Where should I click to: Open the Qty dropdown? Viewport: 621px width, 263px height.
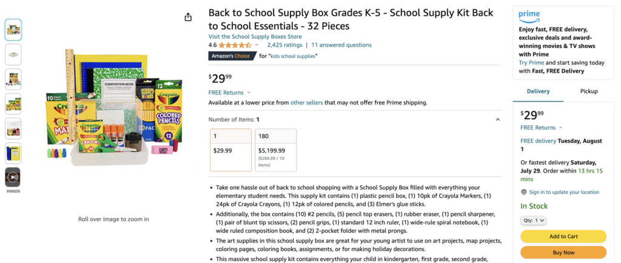coord(533,221)
